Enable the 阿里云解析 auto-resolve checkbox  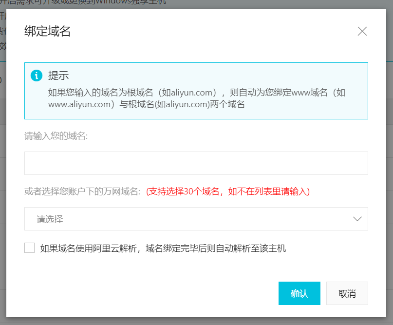30,248
